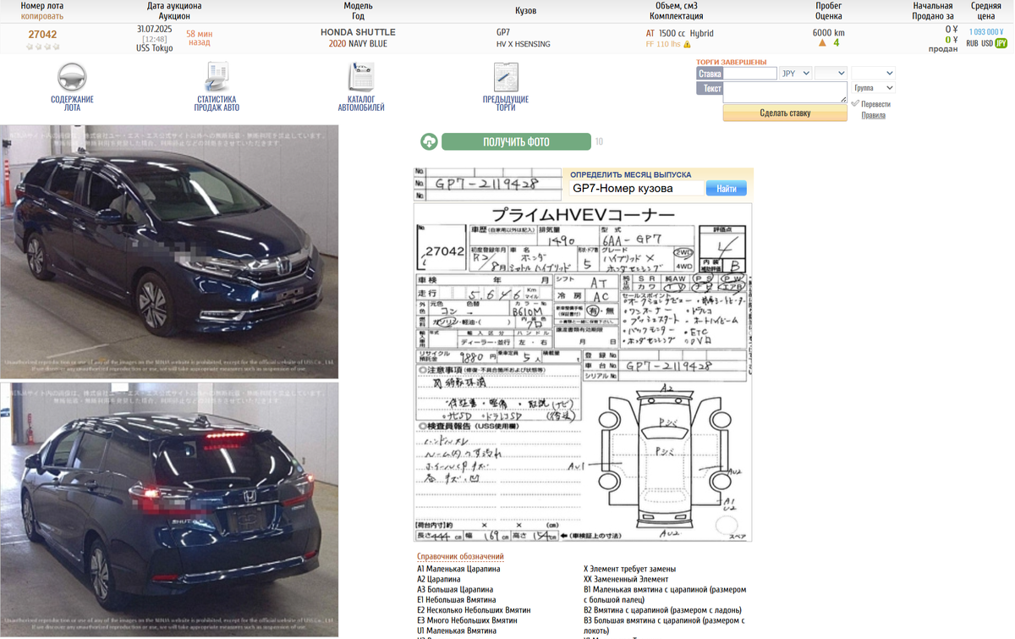This screenshot has height=639, width=1015.
Task: Click the 'Перевести' link
Action: click(x=875, y=104)
